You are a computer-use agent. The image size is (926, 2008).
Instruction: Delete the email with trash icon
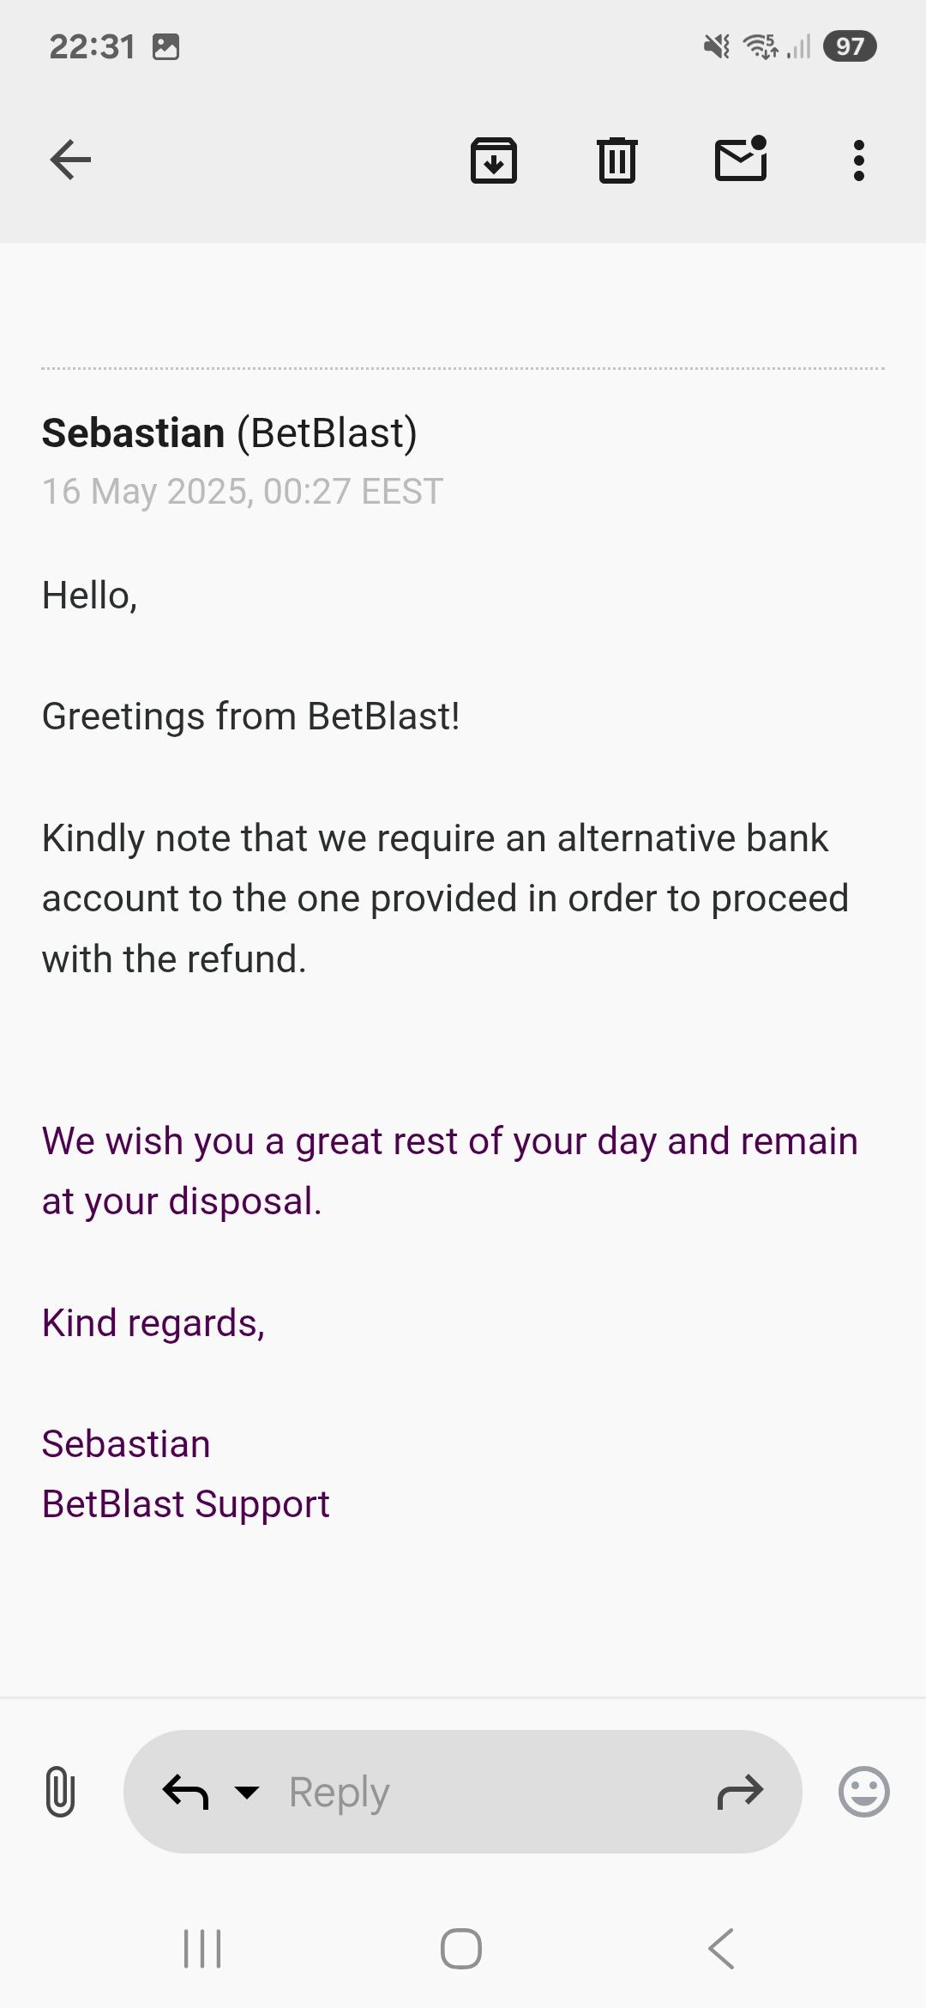(616, 160)
